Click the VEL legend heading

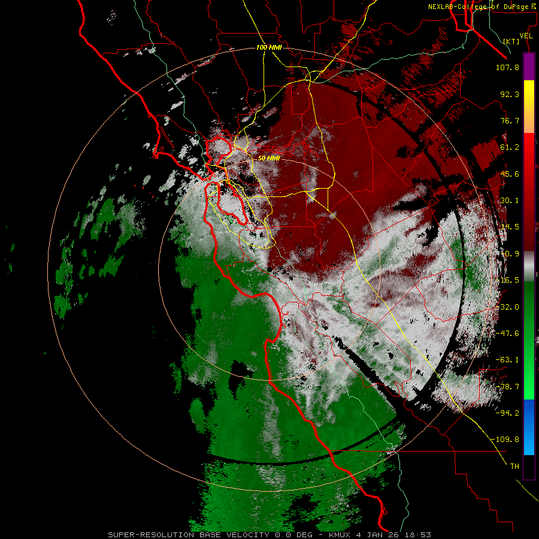click(x=526, y=36)
